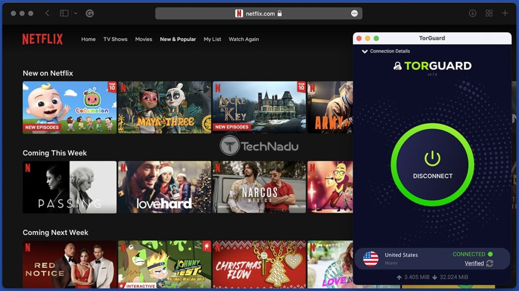The image size is (519, 291).
Task: Toggle the Safari sidebar icon
Action: coord(64,13)
